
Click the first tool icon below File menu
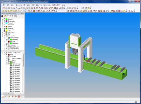pyautogui.click(x=4, y=8)
